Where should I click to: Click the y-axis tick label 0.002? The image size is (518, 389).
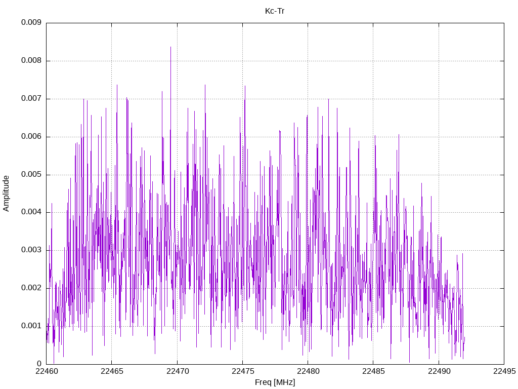tap(31, 288)
